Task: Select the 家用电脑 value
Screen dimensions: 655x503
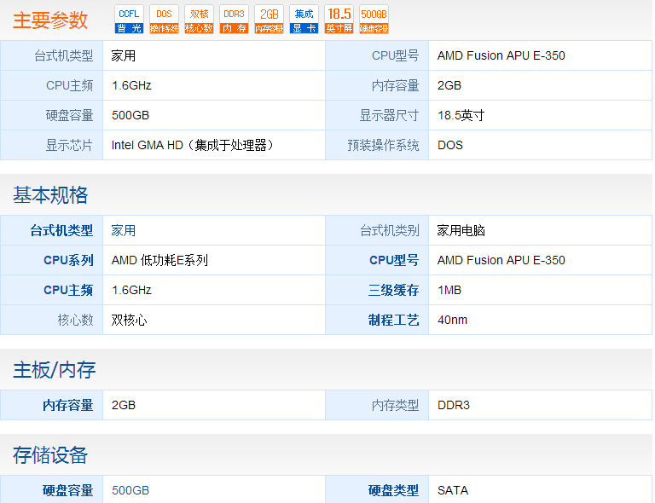Action: [461, 230]
